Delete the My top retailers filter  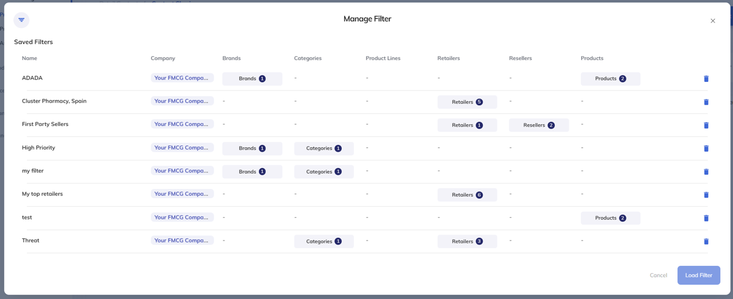(706, 195)
